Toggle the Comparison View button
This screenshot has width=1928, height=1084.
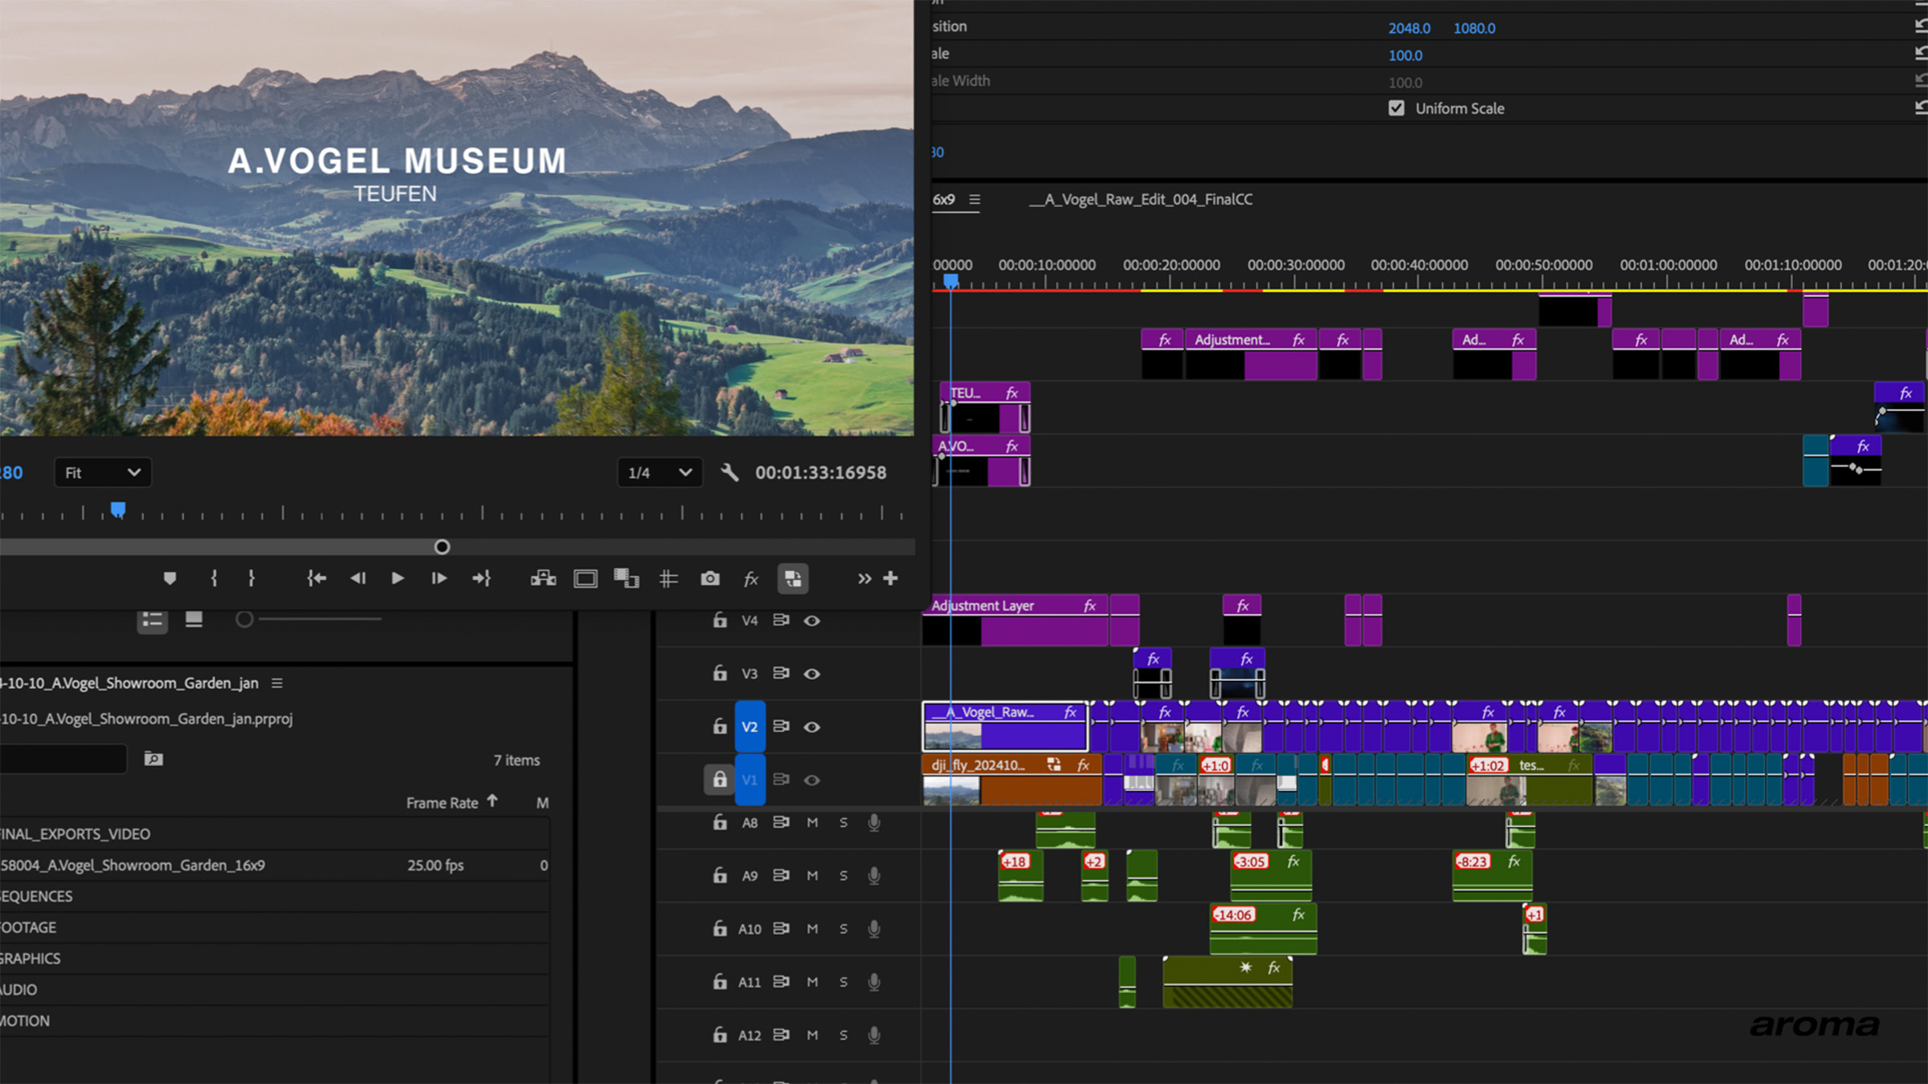(793, 578)
